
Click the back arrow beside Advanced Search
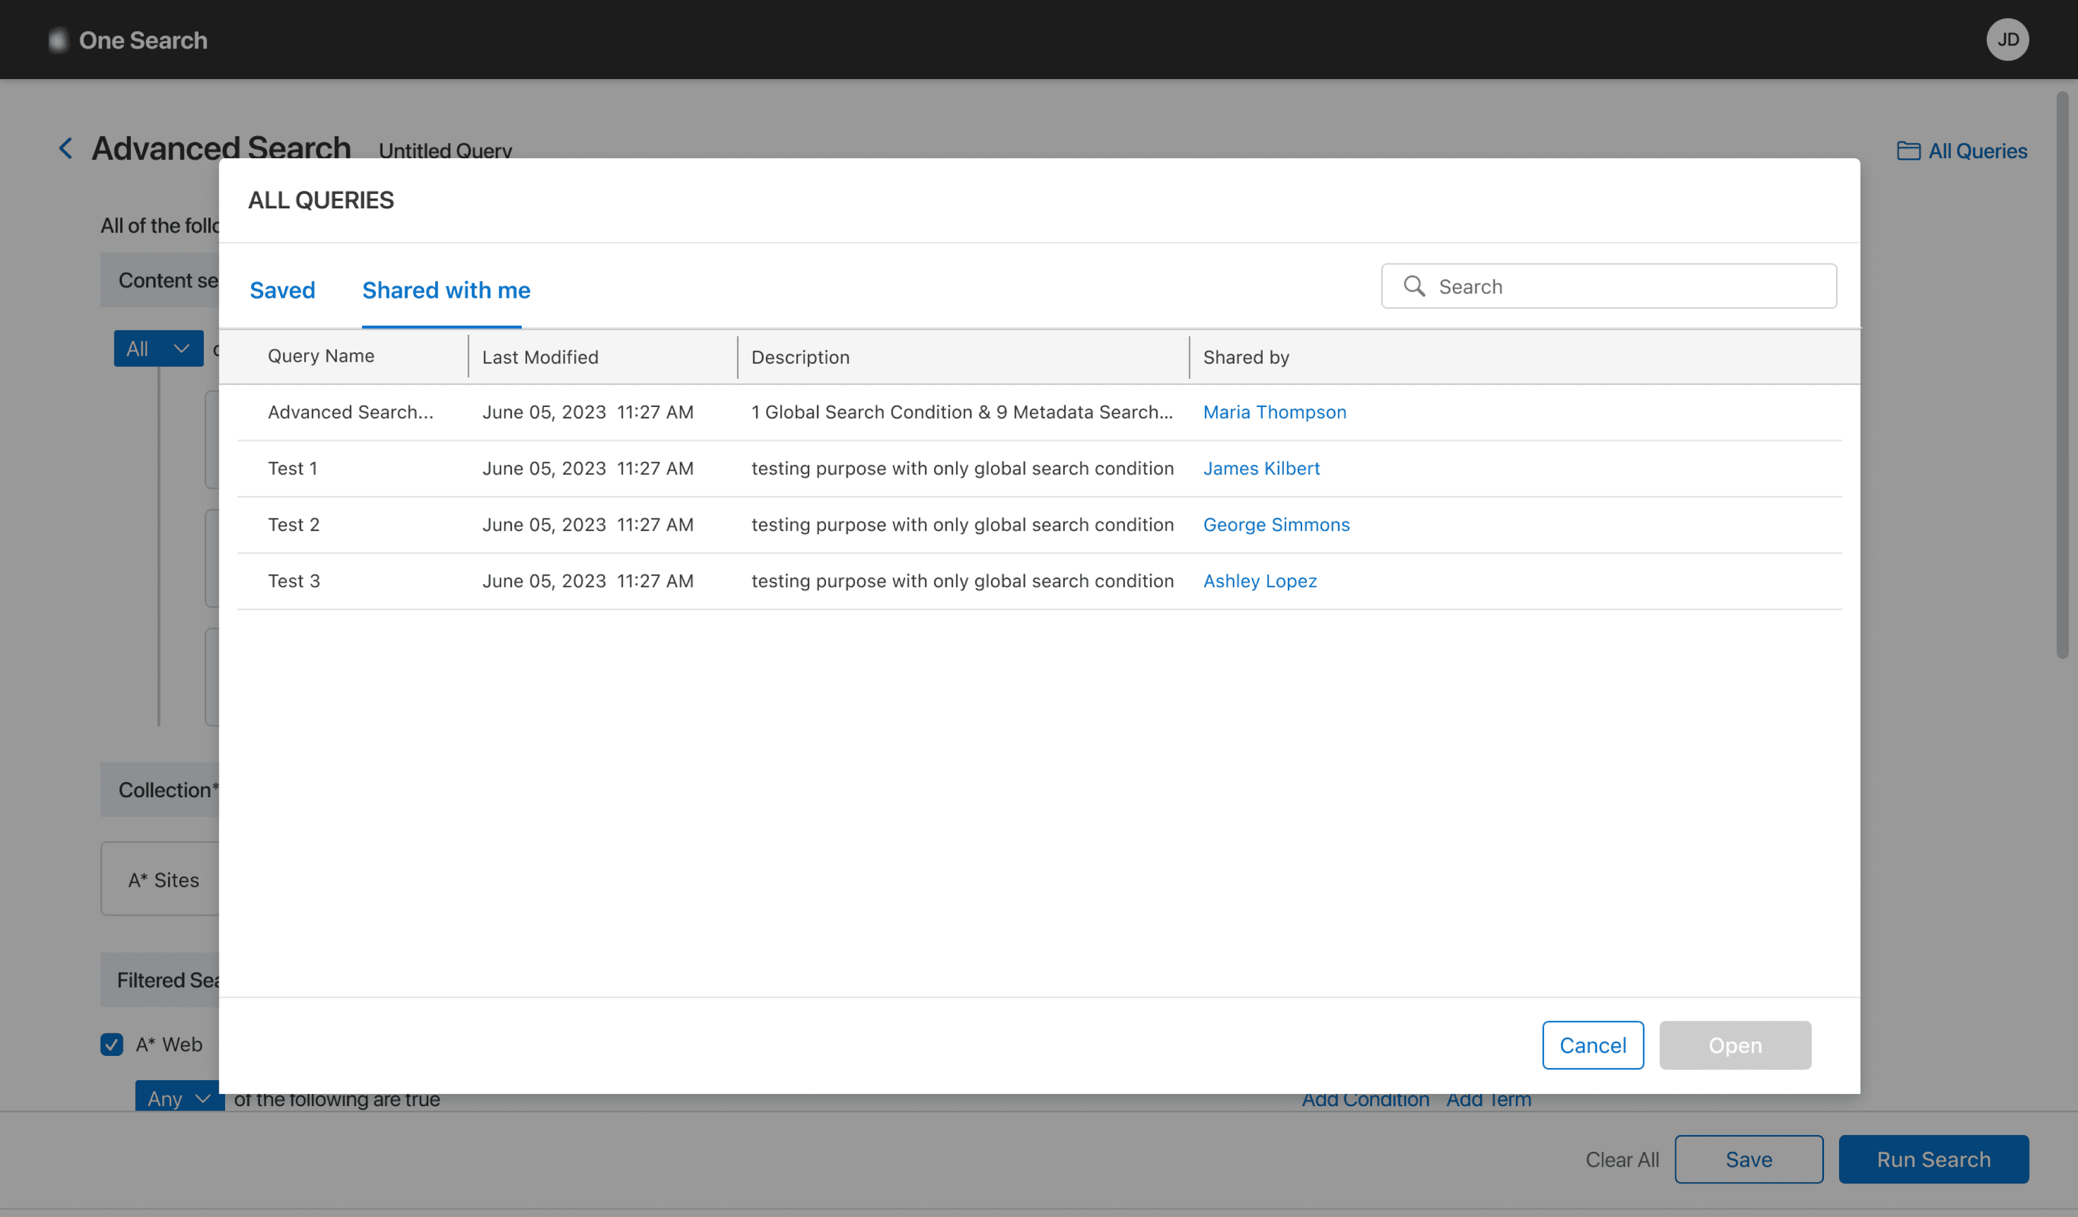66,148
